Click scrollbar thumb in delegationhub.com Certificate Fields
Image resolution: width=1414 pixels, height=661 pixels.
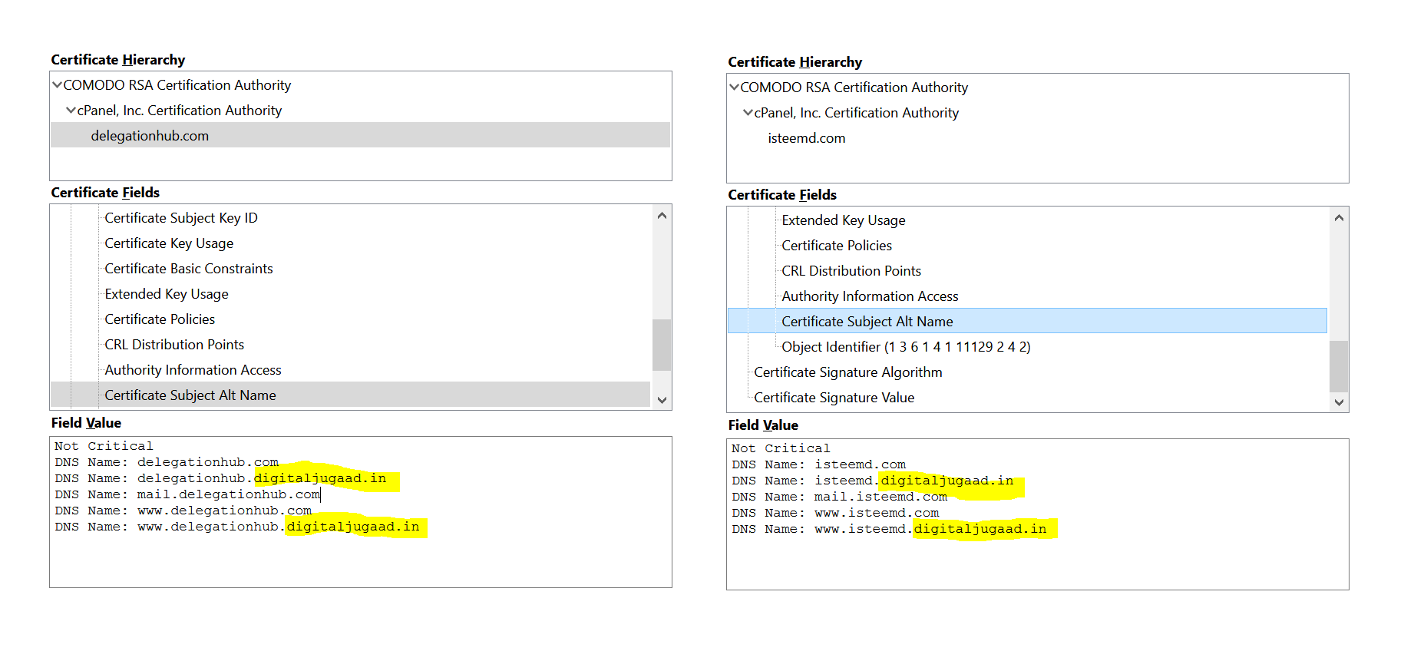tap(662, 345)
